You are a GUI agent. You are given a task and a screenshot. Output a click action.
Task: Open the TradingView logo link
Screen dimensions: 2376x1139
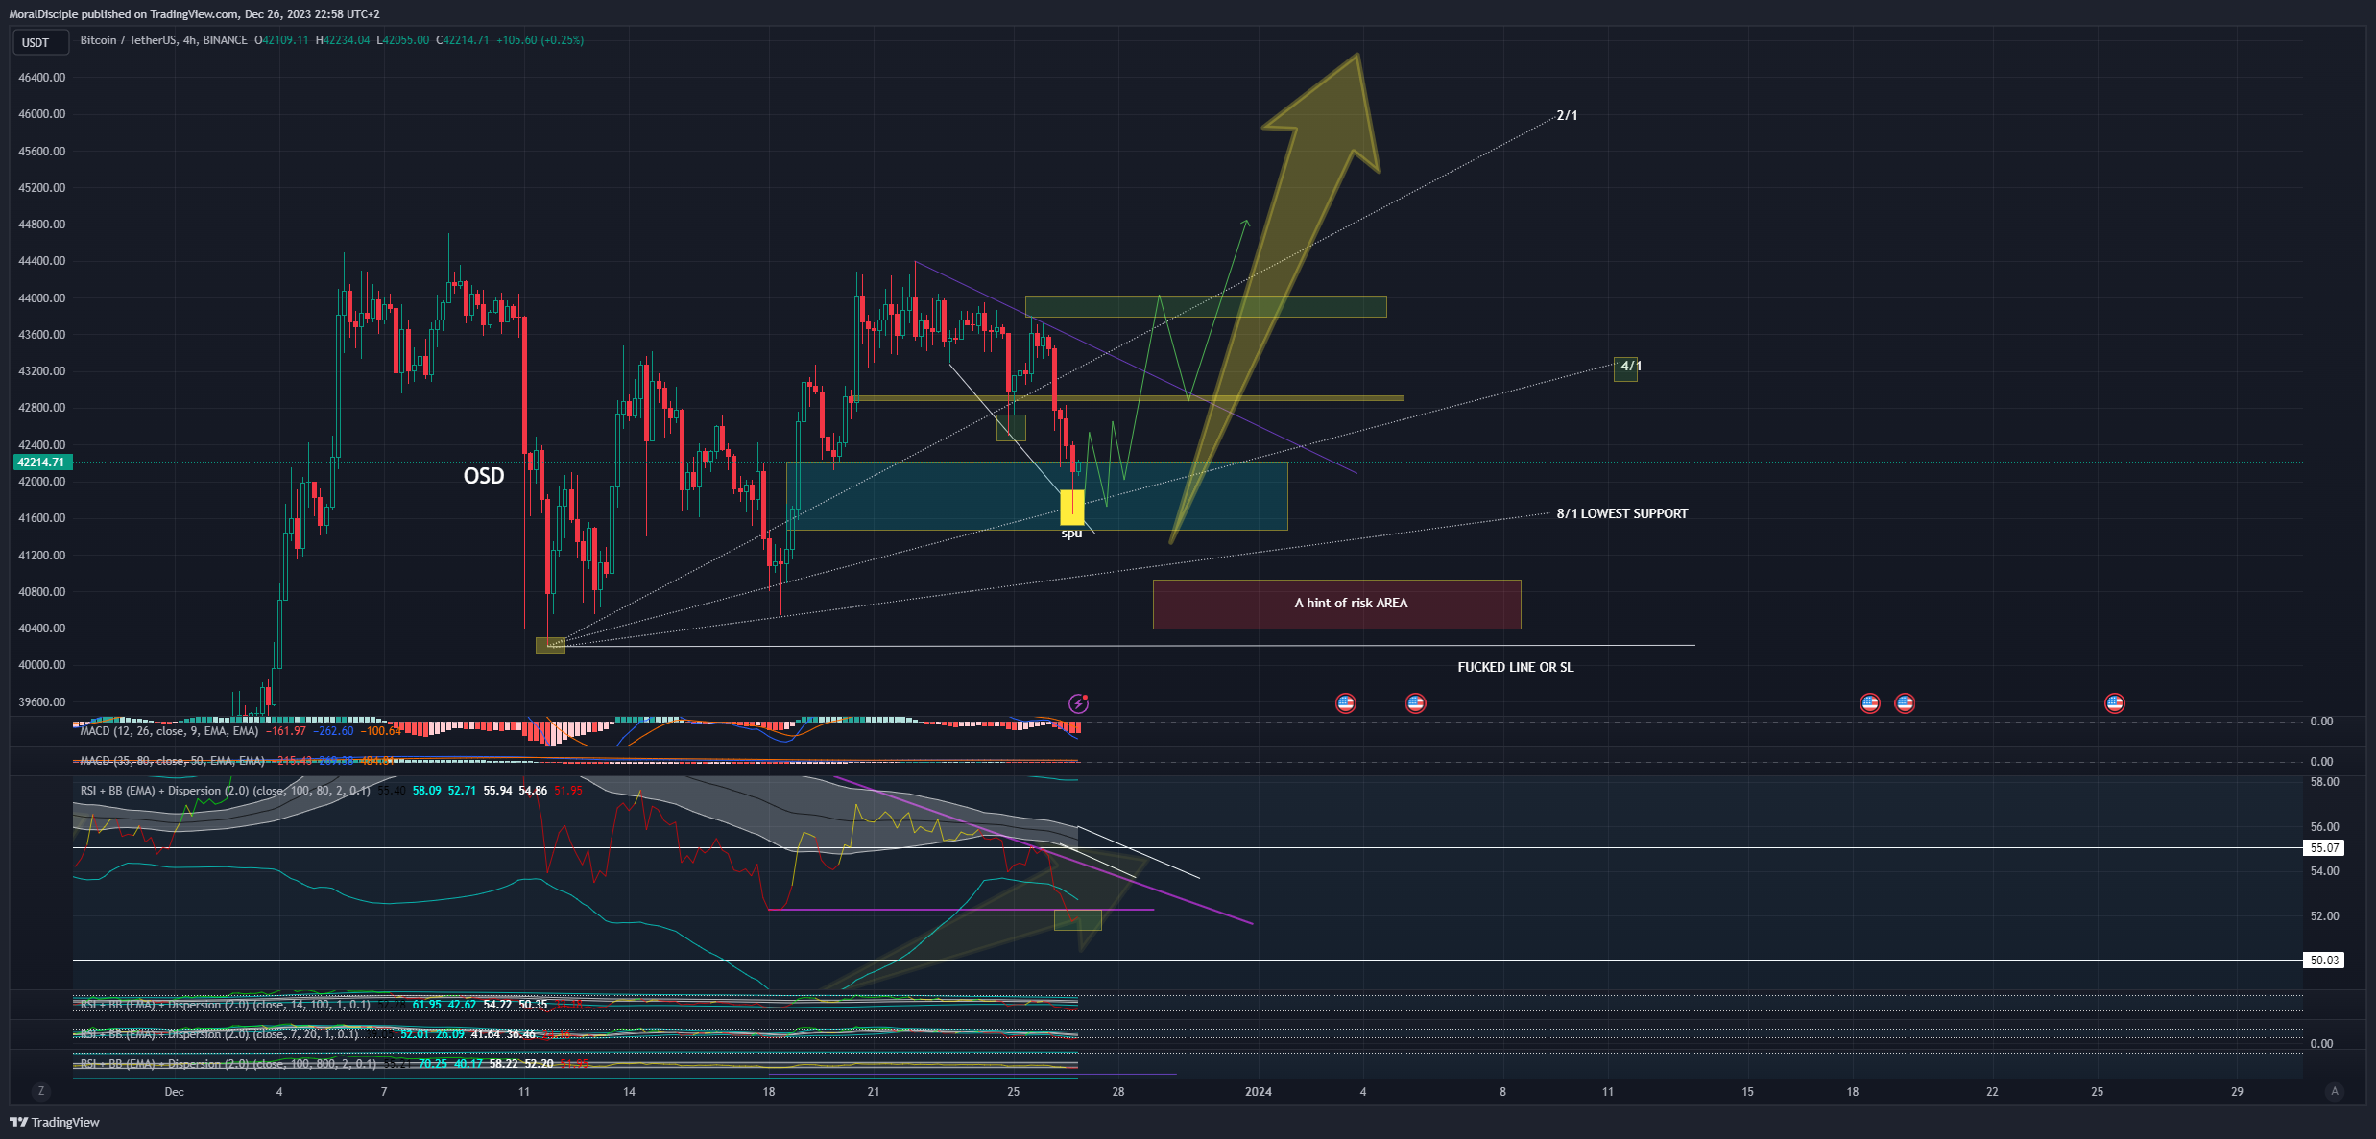pos(55,1122)
